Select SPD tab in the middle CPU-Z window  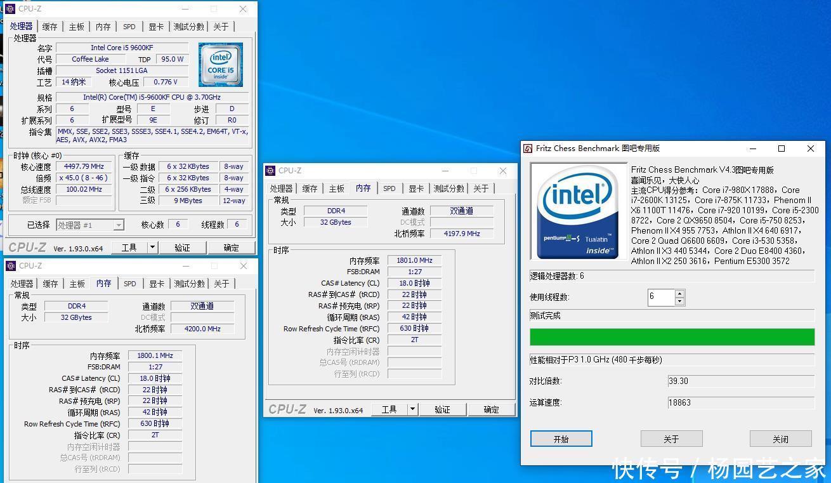[x=389, y=189]
